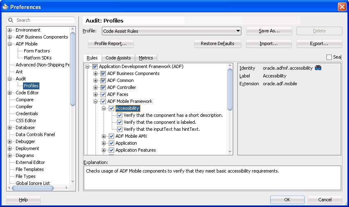
Task: Collapse the Accessibility rule node
Action: [x=104, y=108]
